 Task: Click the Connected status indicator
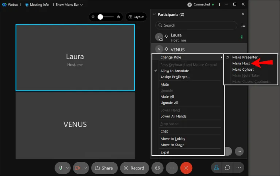201,4
